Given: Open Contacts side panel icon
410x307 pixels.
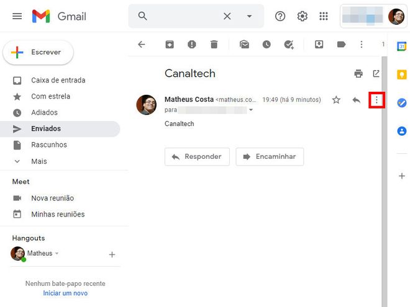Looking at the screenshot, I should coord(402,131).
